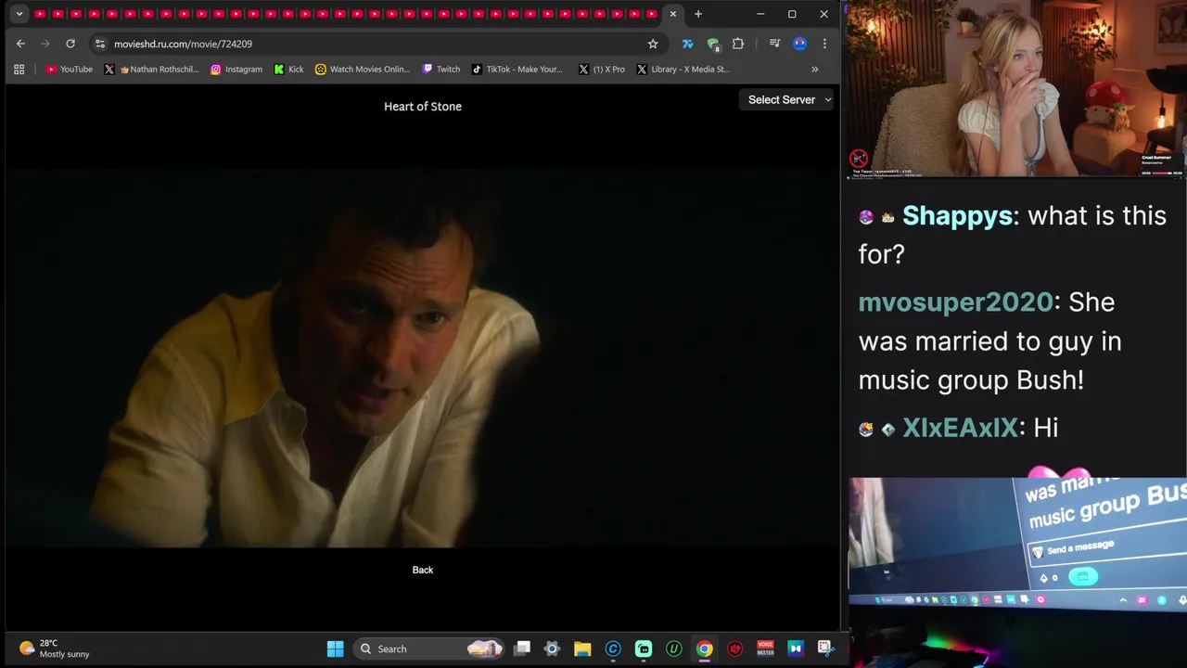Open the media controls toolbar icon
The width and height of the screenshot is (1187, 668).
pyautogui.click(x=774, y=44)
